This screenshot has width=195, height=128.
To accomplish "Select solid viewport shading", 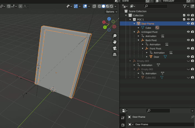I will [103, 6].
